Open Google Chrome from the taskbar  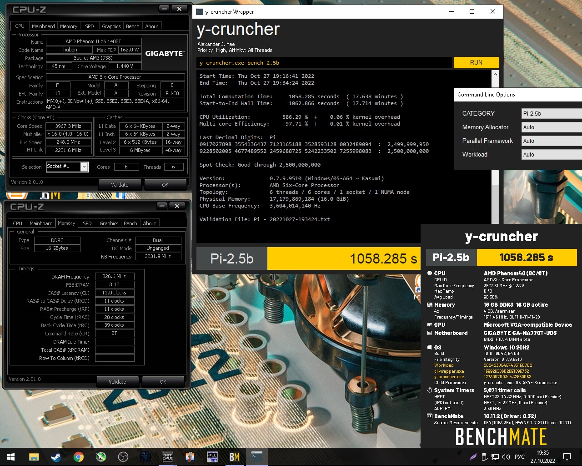[78, 457]
